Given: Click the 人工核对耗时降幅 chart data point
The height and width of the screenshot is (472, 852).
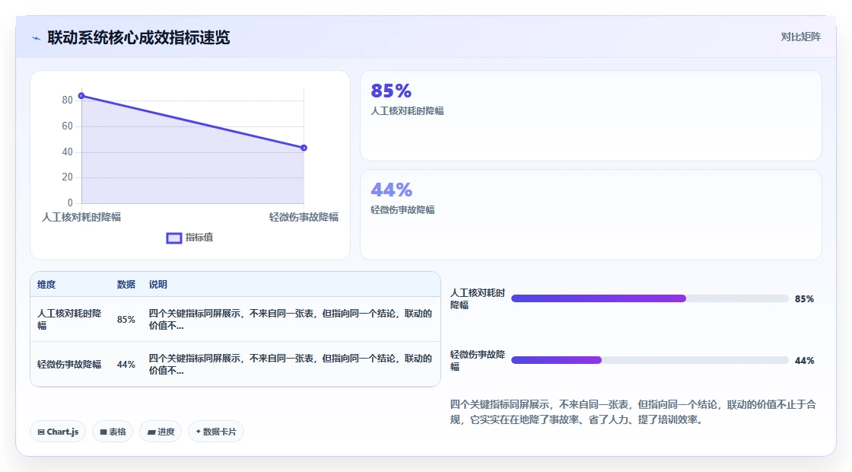Looking at the screenshot, I should pos(81,96).
